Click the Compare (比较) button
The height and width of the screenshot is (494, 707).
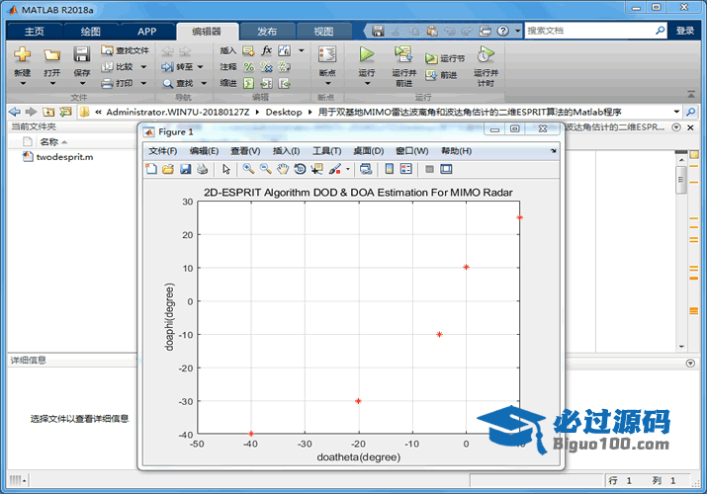click(118, 66)
